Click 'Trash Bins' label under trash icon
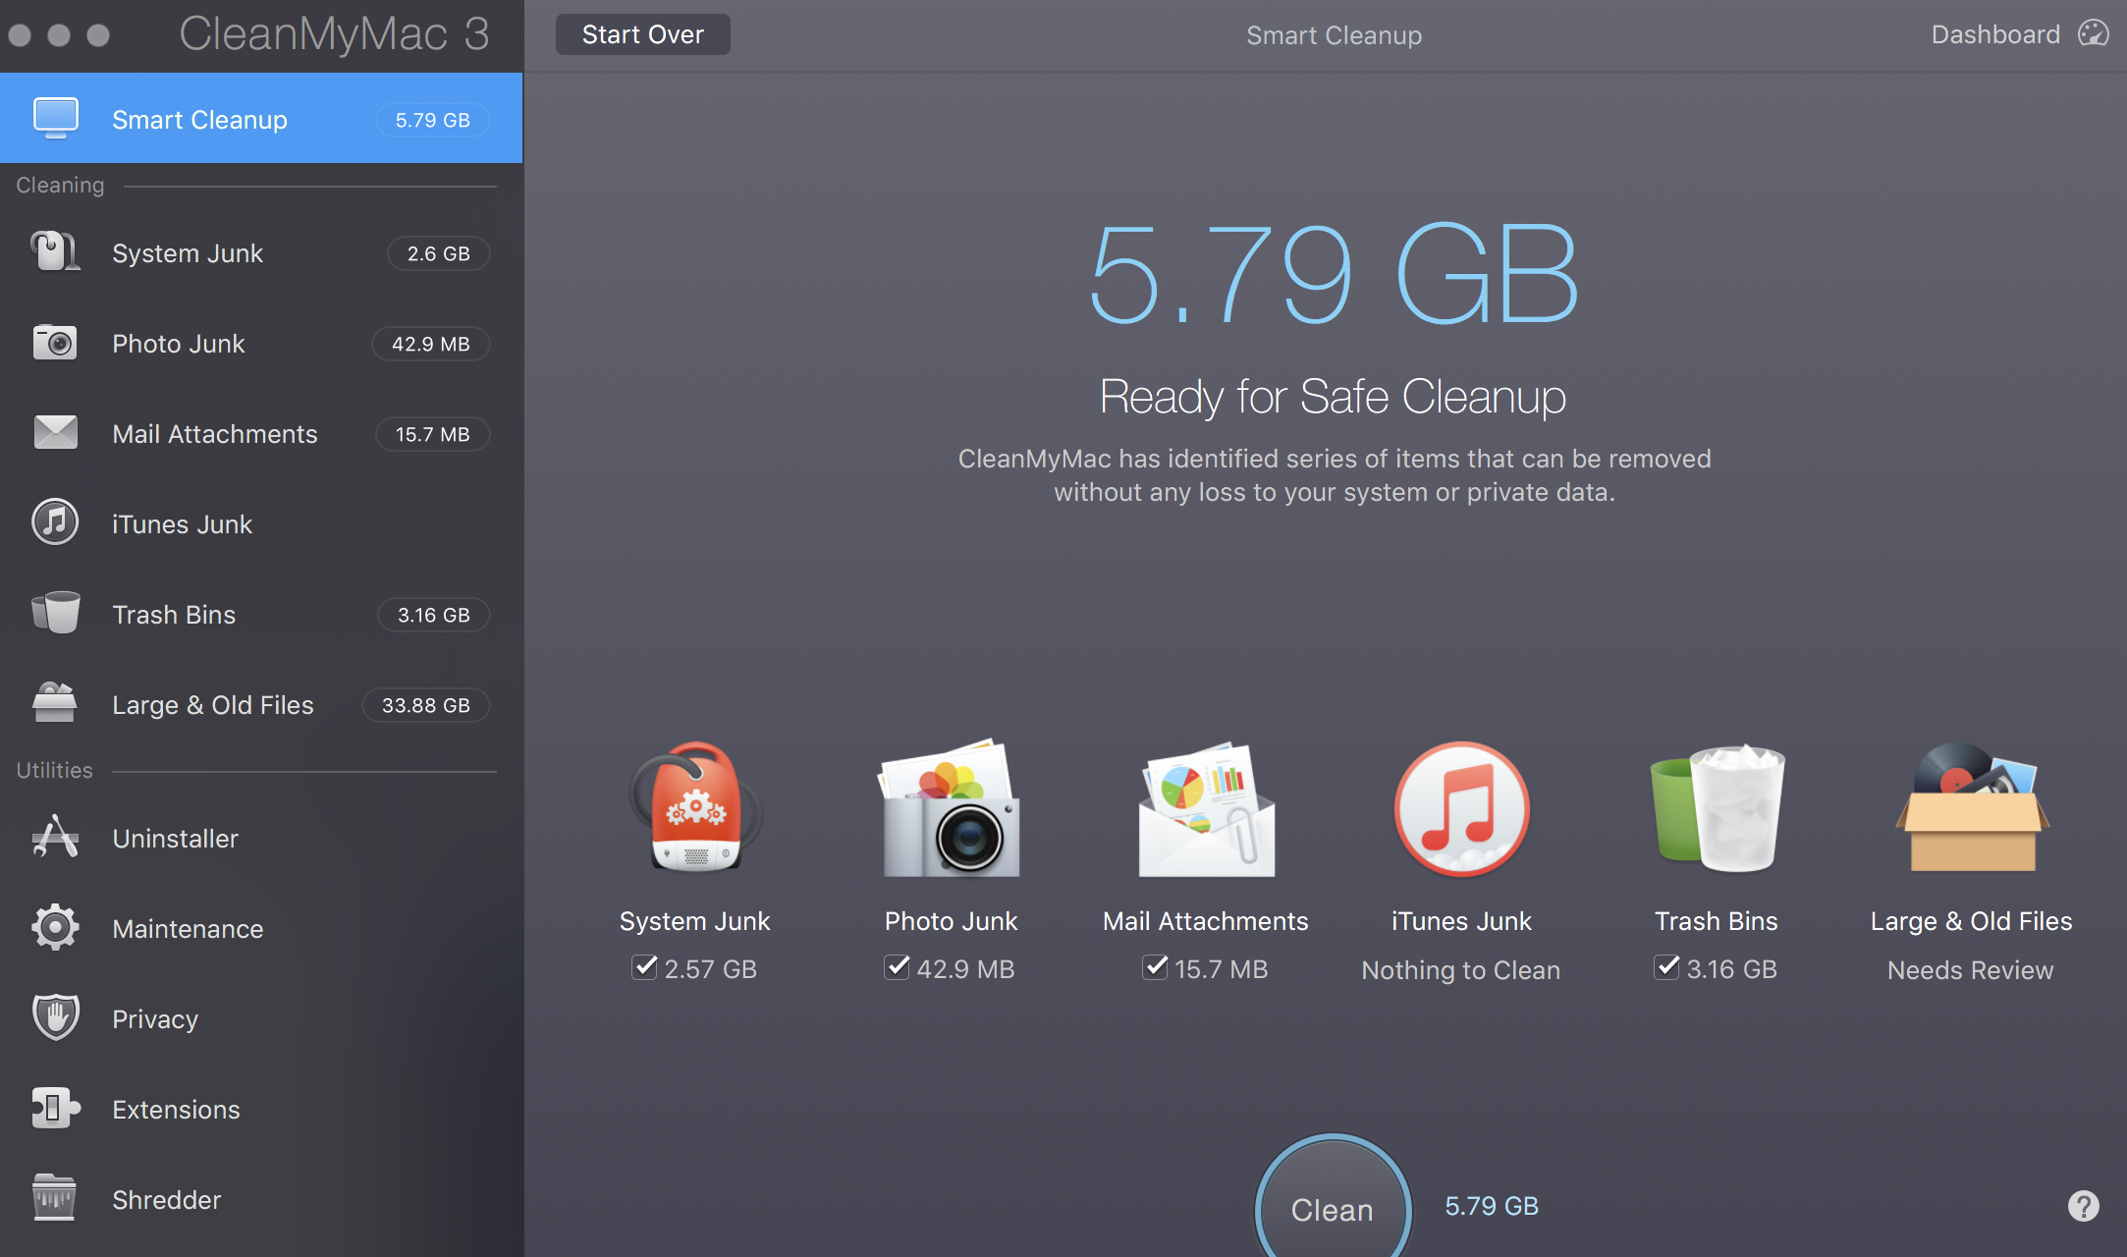Viewport: 2127px width, 1257px height. (1717, 921)
